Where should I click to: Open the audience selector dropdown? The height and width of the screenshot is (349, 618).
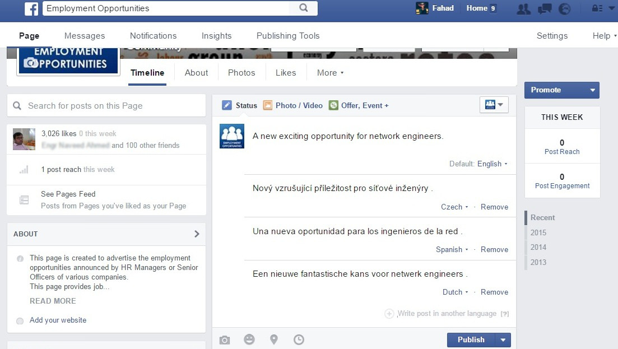coord(494,105)
